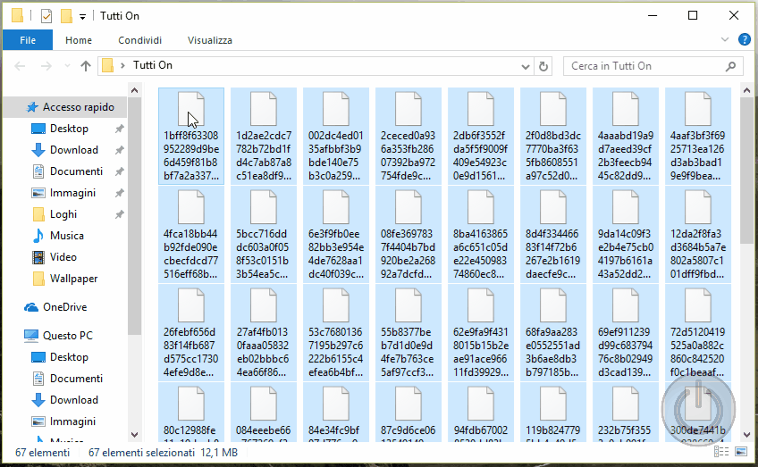Open Customize Quick Access Toolbar dropdown

[82, 16]
